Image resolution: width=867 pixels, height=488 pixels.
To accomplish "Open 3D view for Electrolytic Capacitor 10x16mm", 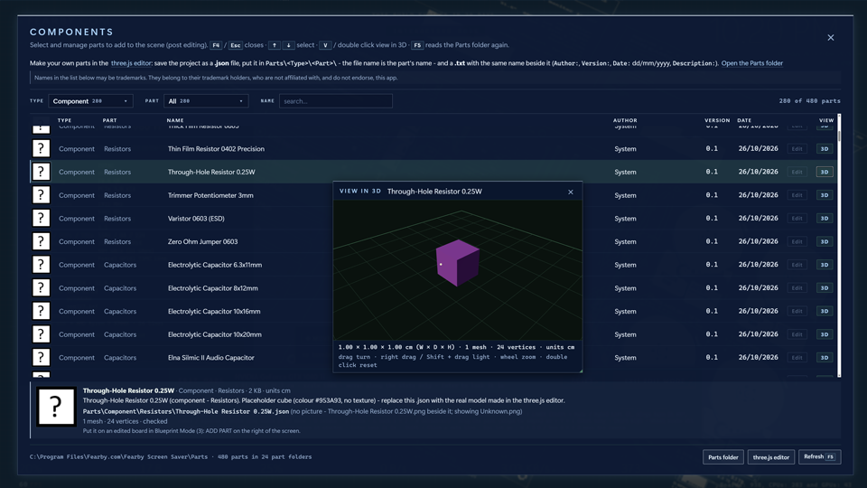I will click(825, 312).
